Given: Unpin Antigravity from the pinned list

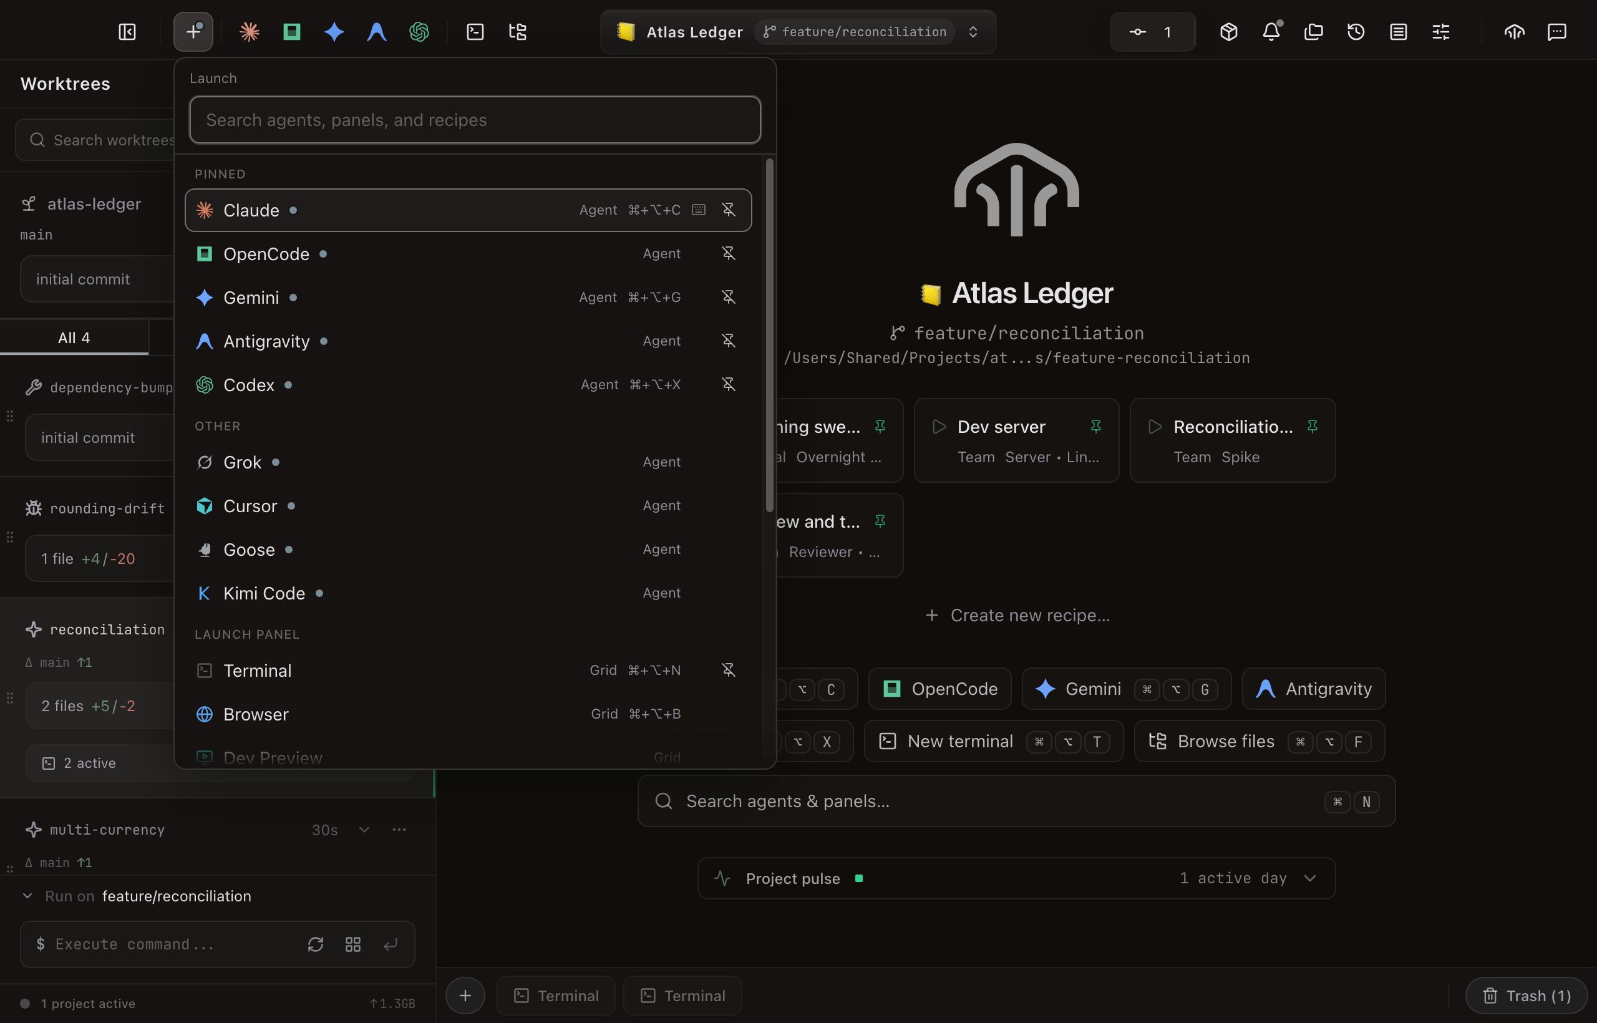Looking at the screenshot, I should (729, 341).
